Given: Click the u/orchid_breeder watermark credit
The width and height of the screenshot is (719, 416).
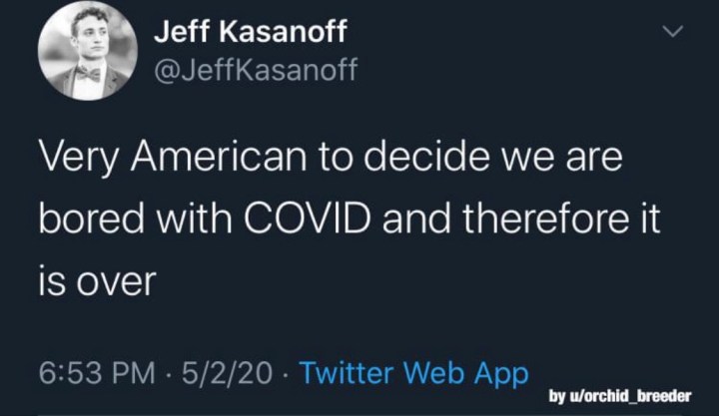Looking at the screenshot, I should [620, 395].
